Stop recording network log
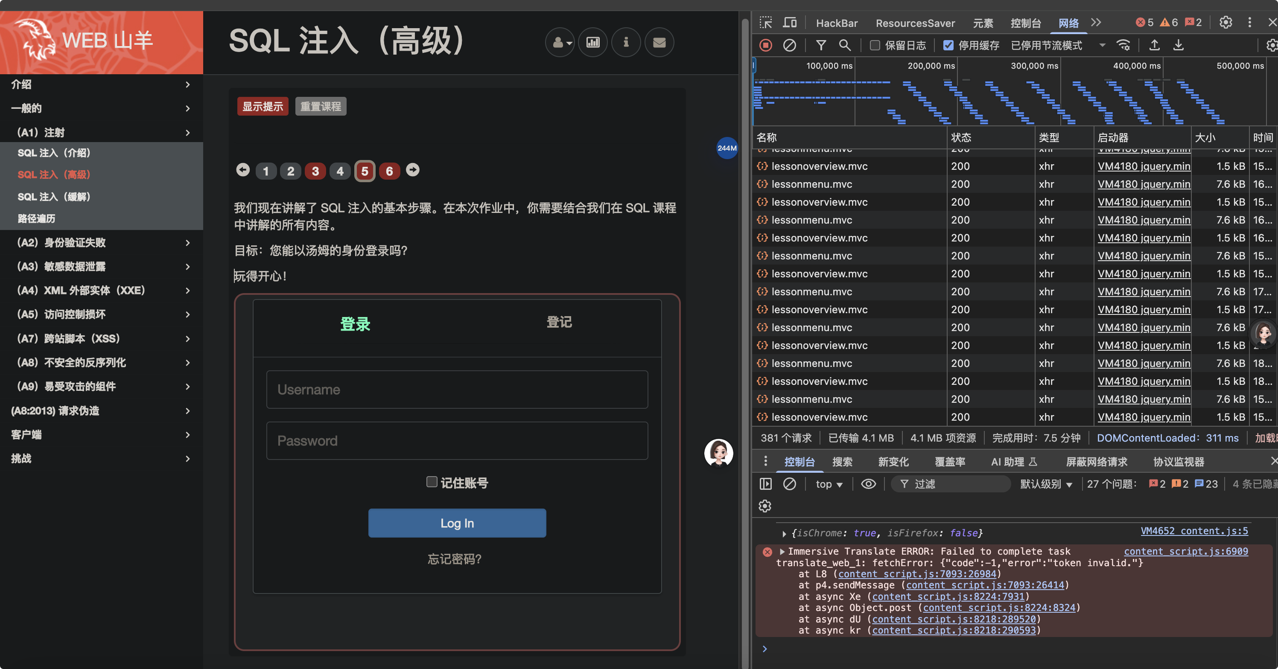 point(766,46)
